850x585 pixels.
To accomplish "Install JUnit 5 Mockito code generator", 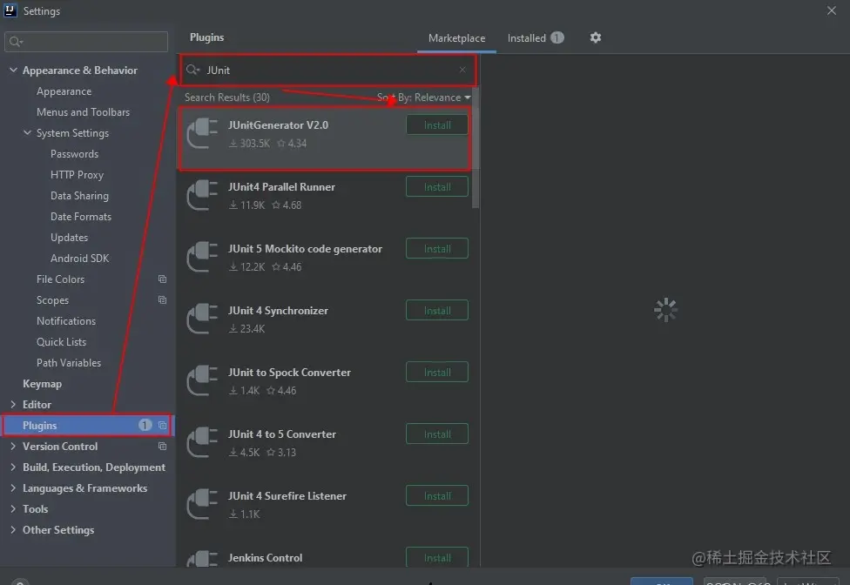I will point(437,249).
